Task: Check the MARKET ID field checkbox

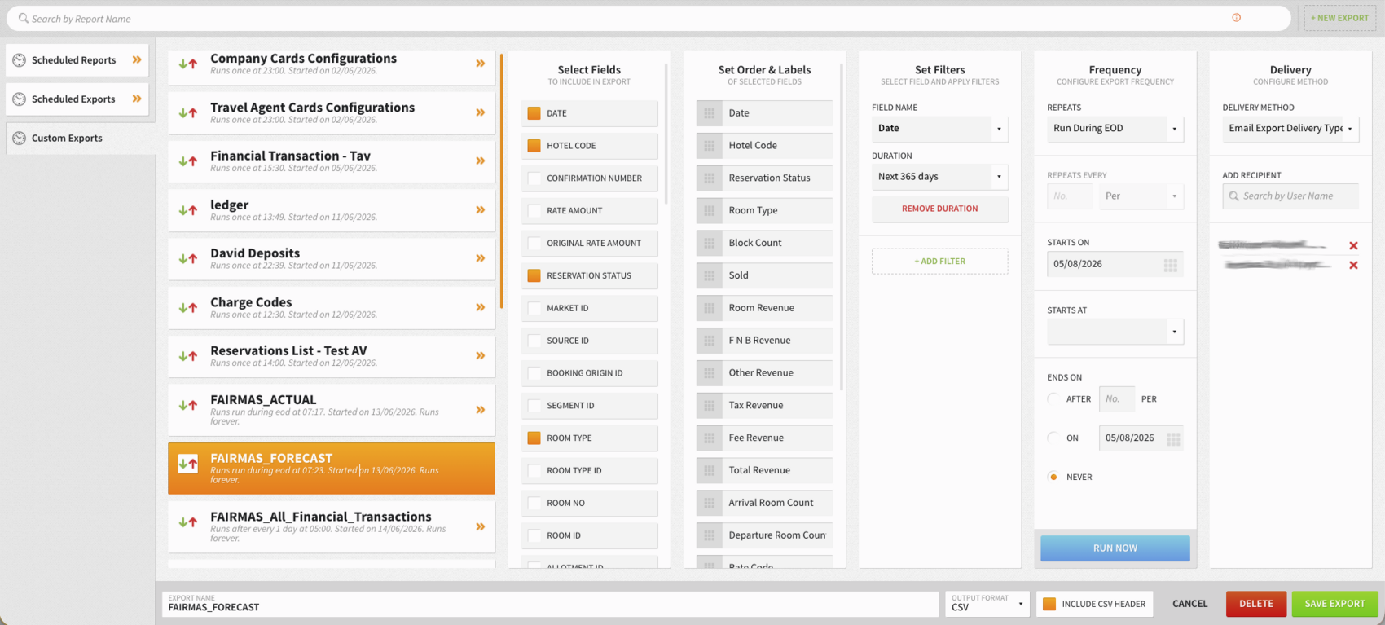Action: [534, 308]
